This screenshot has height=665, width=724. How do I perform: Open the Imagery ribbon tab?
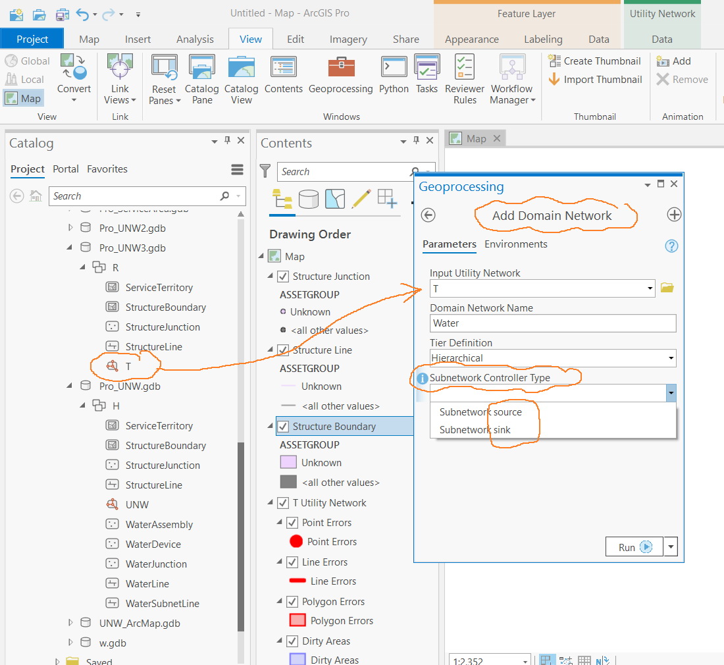(348, 40)
